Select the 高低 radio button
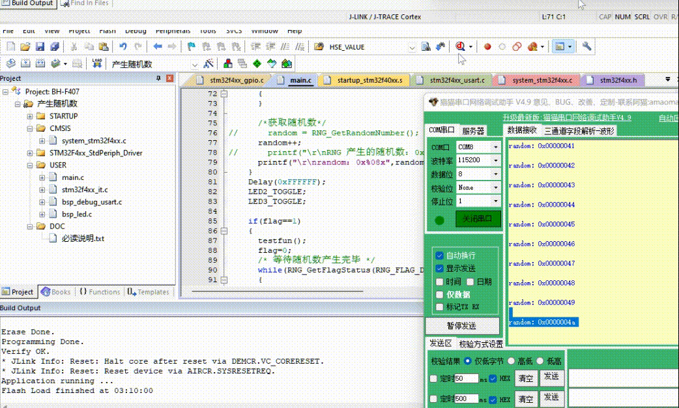 tap(512, 361)
